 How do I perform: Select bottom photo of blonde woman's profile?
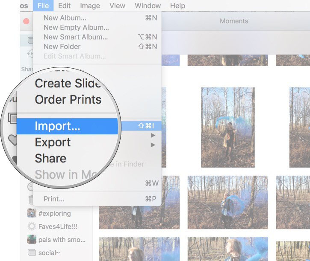pos(228,249)
